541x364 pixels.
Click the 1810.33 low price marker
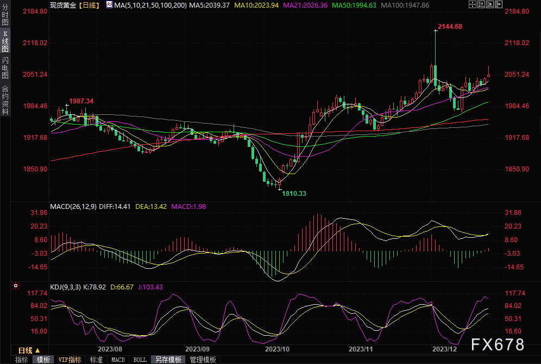pos(294,194)
